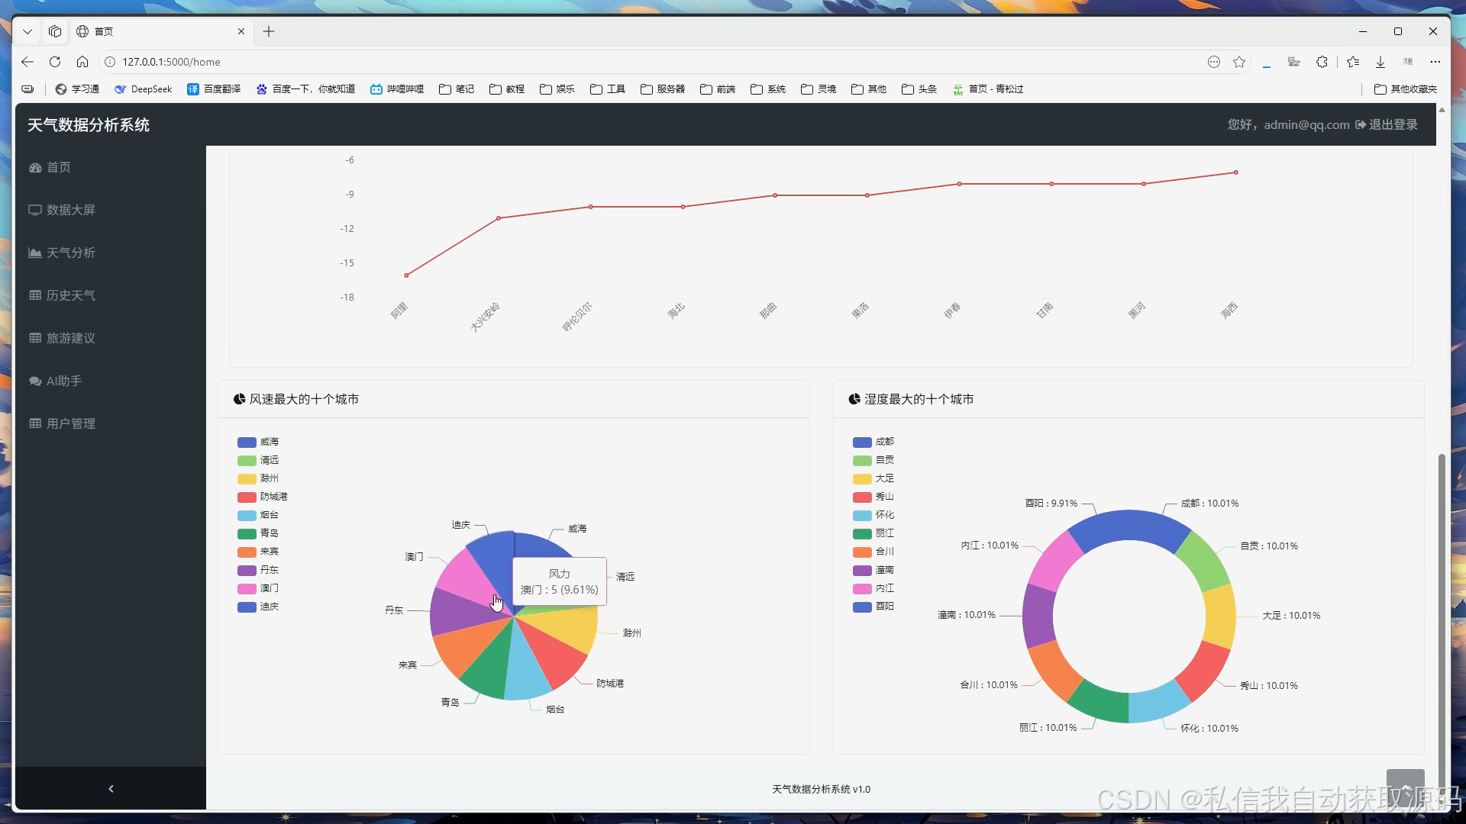Viewport: 1466px width, 824px height.
Task: Toggle 滁州 legend entry
Action: click(x=258, y=478)
